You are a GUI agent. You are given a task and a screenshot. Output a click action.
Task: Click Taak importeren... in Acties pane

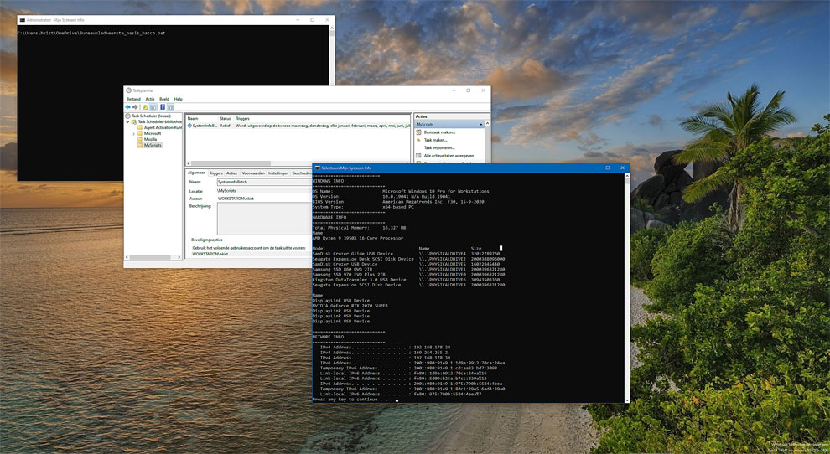(x=439, y=148)
